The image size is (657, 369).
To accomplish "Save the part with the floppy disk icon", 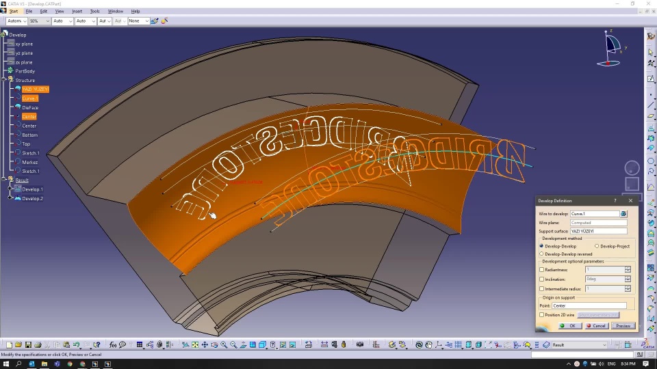I will [28, 344].
